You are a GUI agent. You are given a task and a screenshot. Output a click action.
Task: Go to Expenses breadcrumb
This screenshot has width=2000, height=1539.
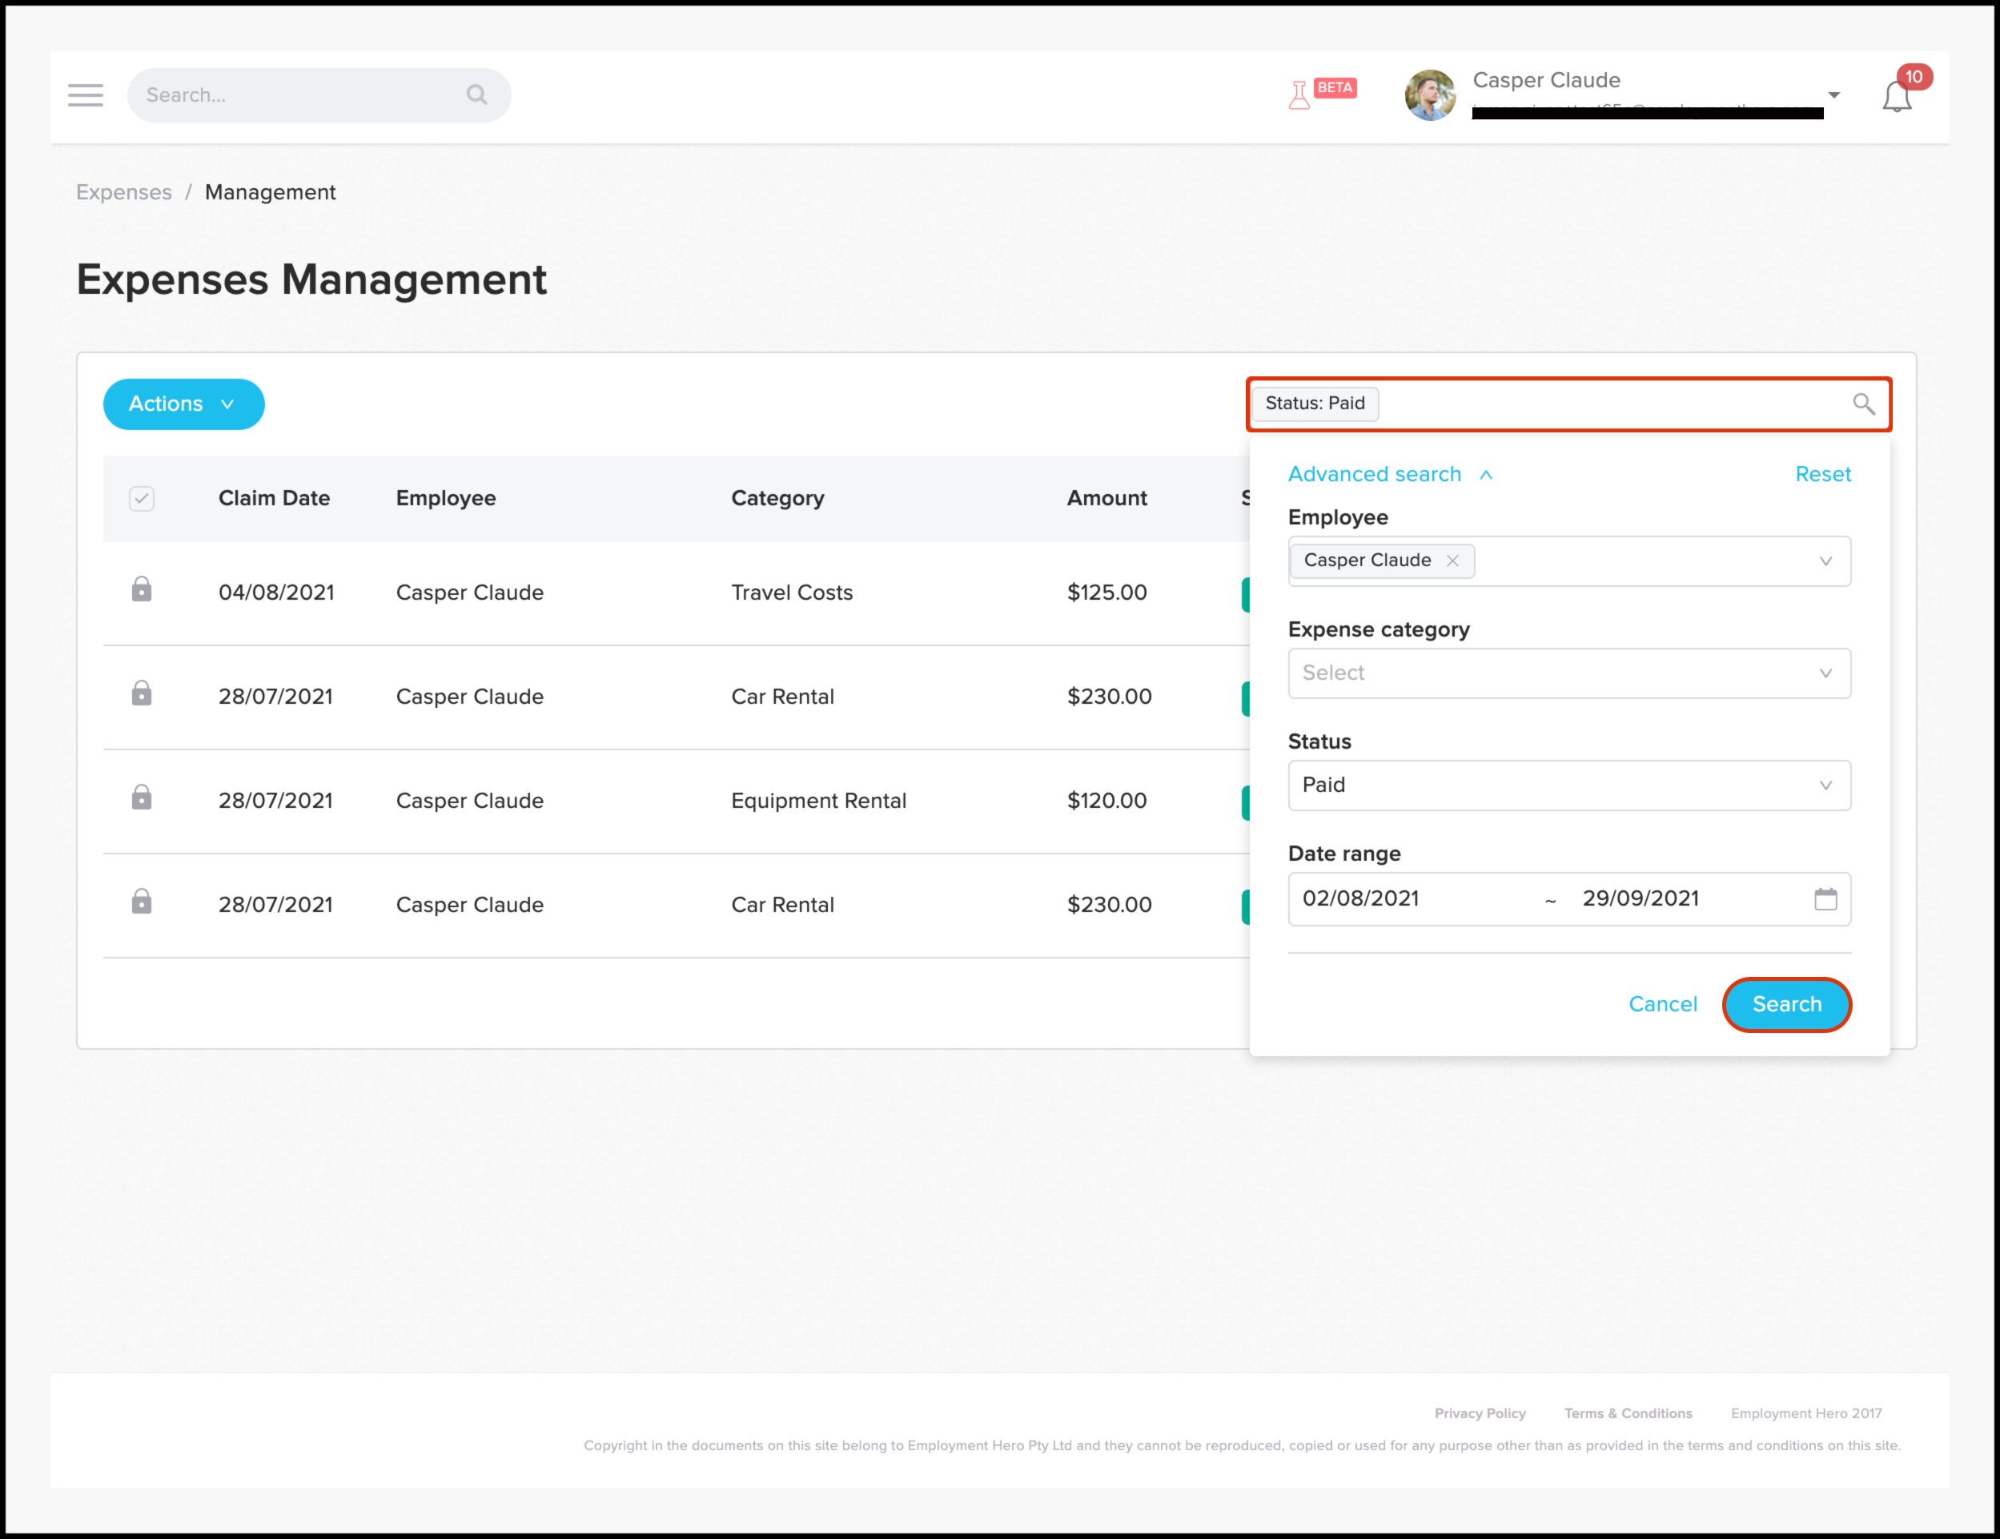pyautogui.click(x=123, y=192)
